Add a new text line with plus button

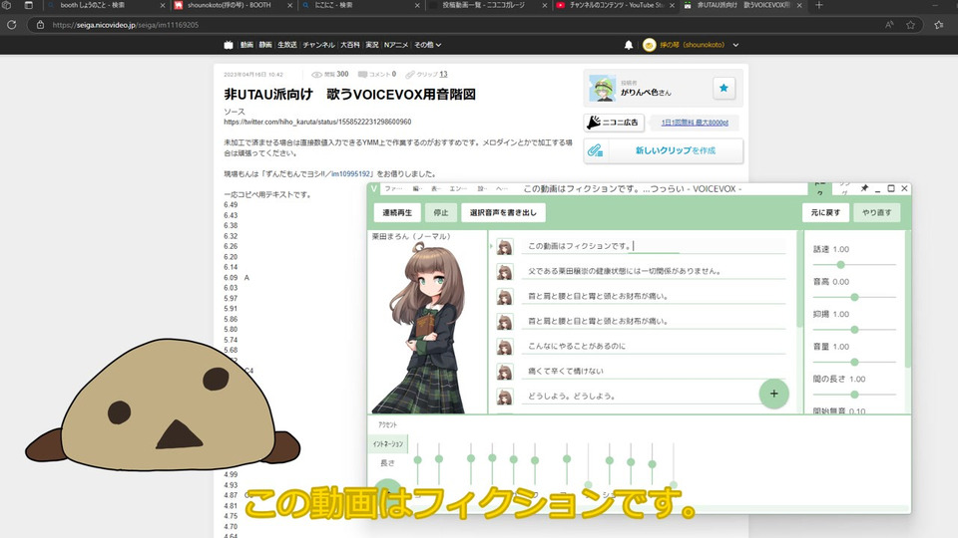pos(773,394)
